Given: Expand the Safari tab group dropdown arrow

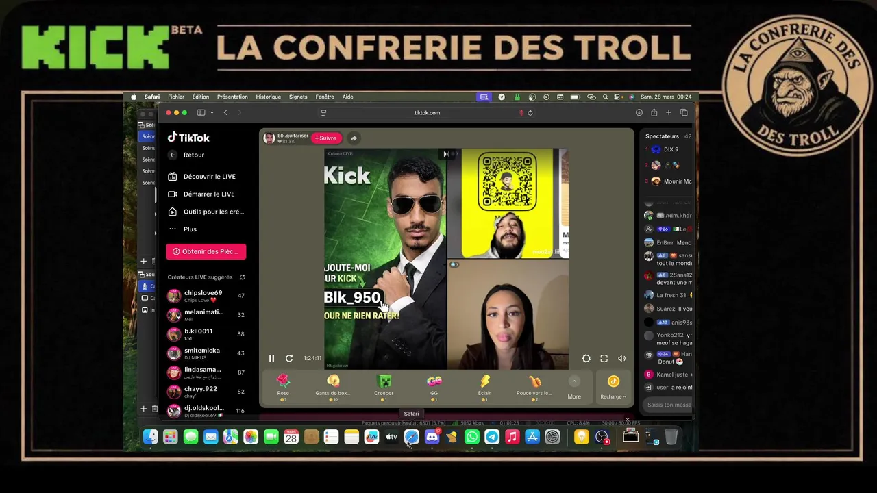Looking at the screenshot, I should click(212, 112).
